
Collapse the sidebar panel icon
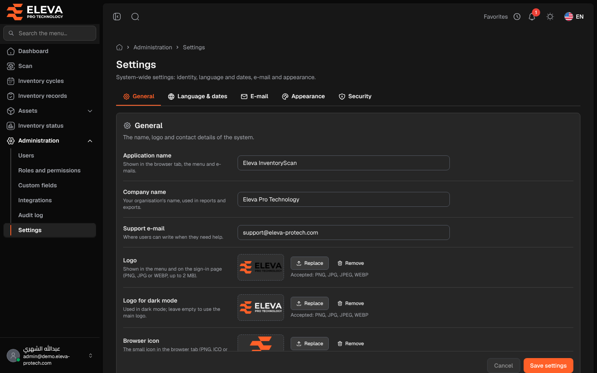117,17
